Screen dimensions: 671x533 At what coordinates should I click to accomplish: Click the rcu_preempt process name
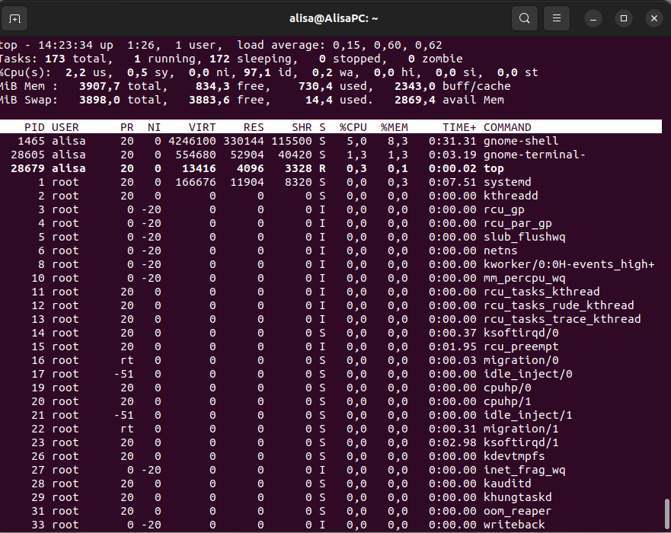coord(521,346)
